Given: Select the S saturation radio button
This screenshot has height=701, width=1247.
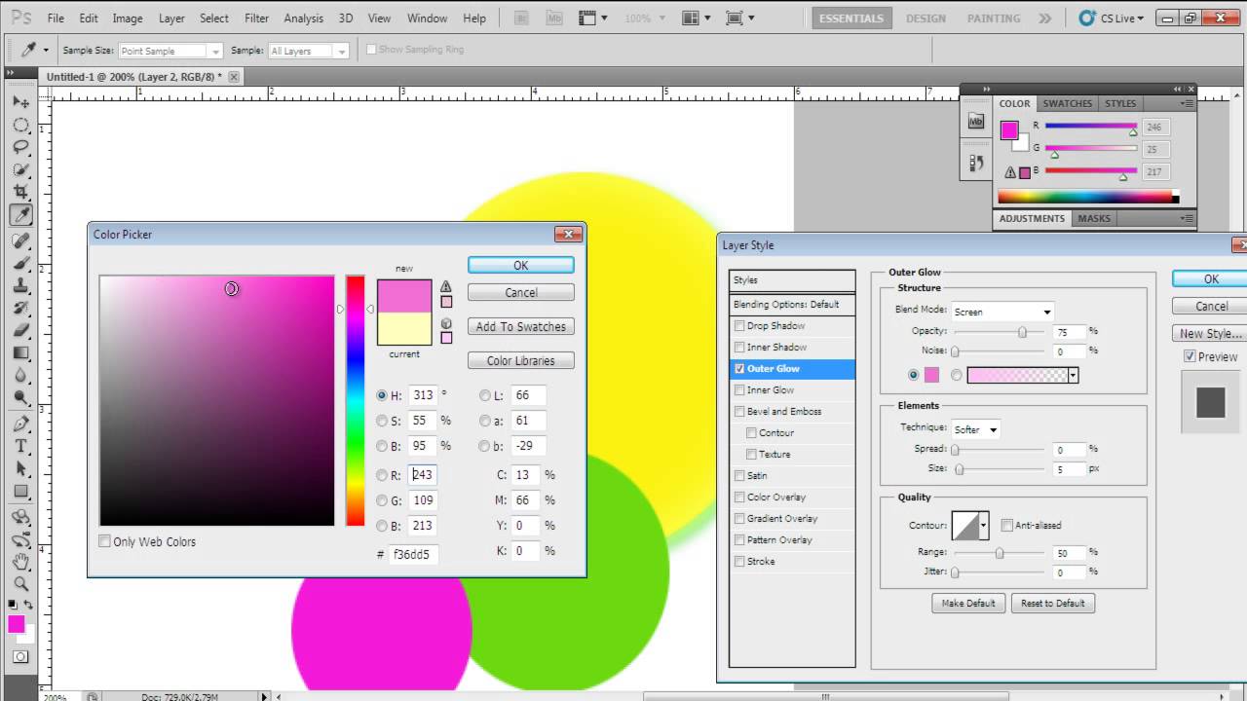Looking at the screenshot, I should pos(382,421).
